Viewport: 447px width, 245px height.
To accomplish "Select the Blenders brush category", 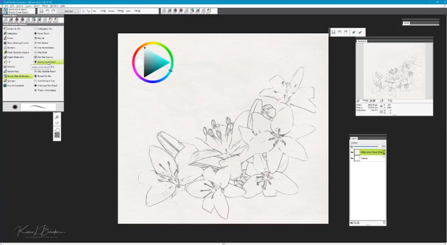I will (x=17, y=48).
